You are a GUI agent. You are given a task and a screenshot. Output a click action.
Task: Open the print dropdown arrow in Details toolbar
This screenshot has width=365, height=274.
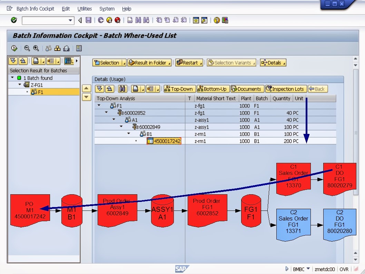(143, 89)
